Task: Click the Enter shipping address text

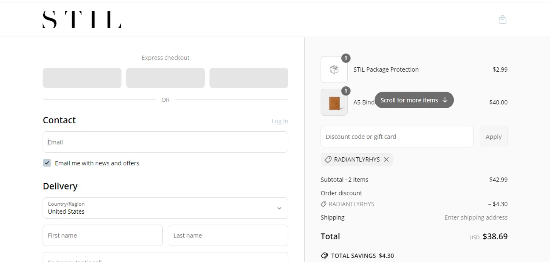Action: pos(476,217)
